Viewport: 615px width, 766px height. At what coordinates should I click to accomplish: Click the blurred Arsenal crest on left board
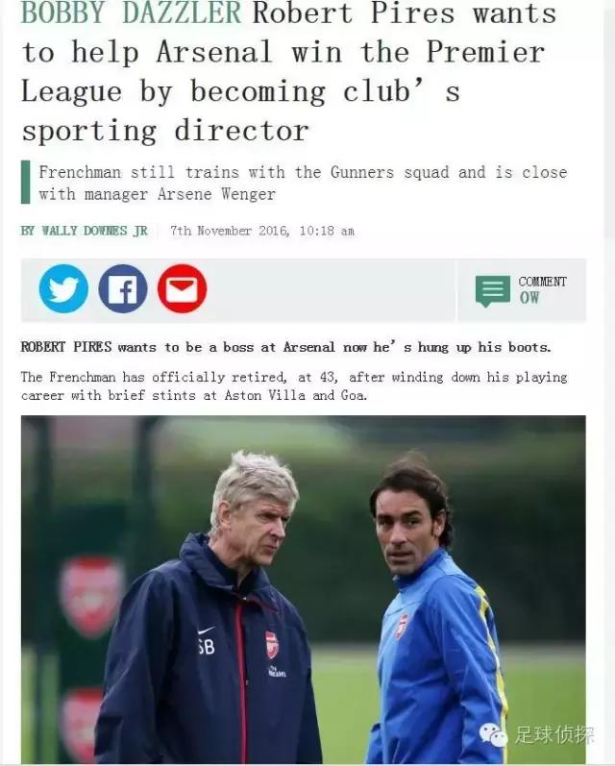coord(91,596)
